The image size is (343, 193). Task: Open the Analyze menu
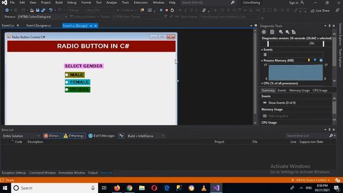pyautogui.click(x=111, y=3)
